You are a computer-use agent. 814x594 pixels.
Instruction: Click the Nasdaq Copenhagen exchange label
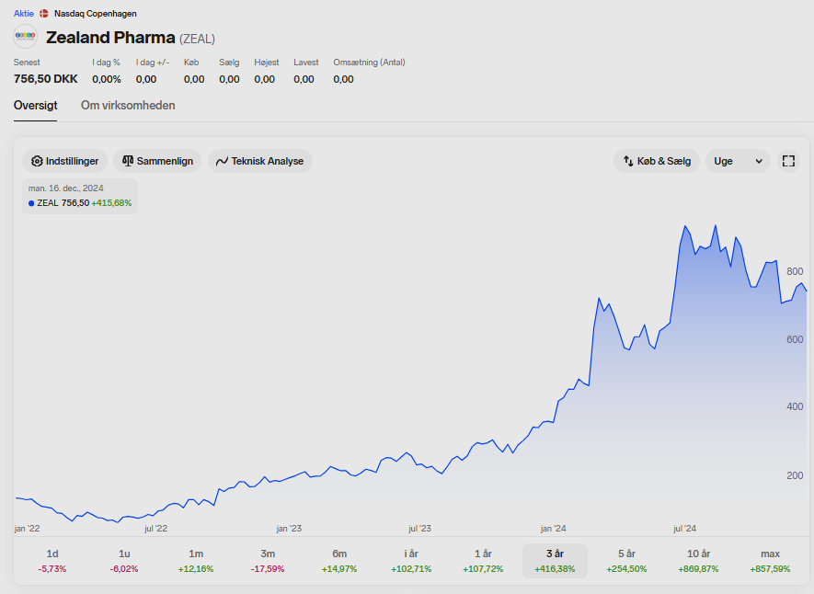tap(96, 14)
